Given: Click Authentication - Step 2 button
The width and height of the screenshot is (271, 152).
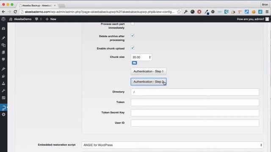Looking at the screenshot, I should [149, 81].
